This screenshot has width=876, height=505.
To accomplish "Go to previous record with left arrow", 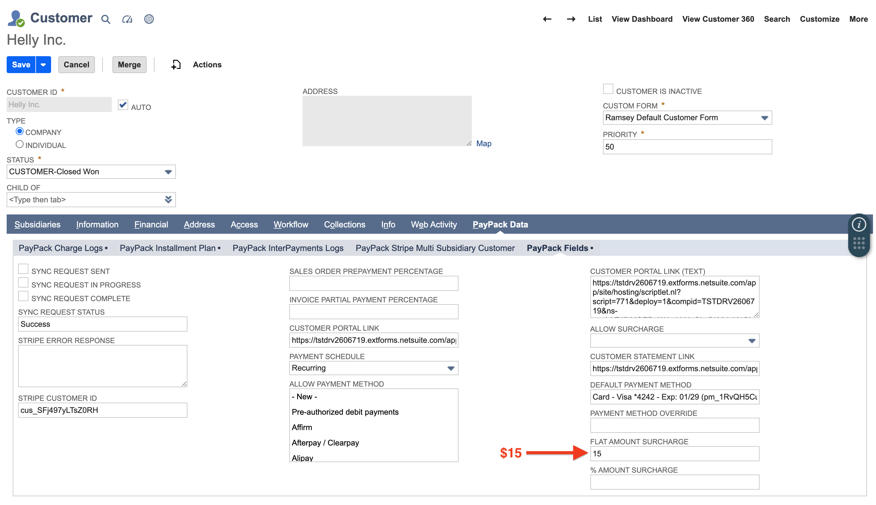I will tap(547, 19).
